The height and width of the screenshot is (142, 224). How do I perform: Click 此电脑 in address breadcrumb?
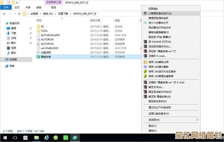tap(34, 14)
